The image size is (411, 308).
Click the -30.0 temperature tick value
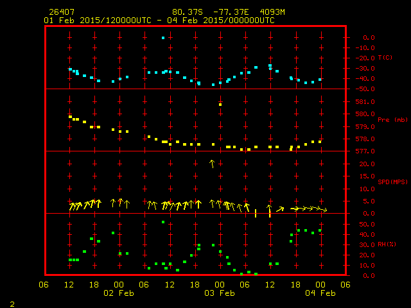coord(365,69)
